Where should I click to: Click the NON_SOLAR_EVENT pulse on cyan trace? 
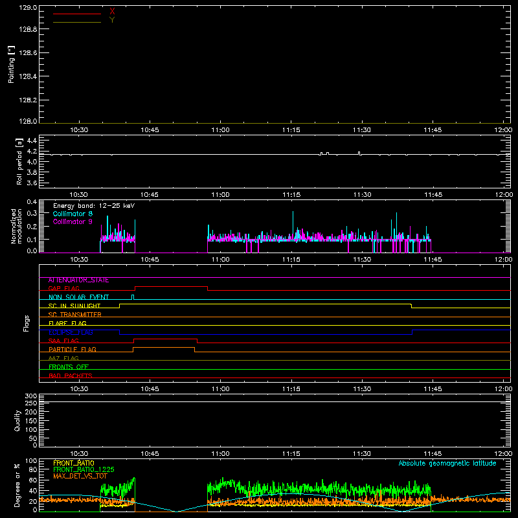click(133, 297)
